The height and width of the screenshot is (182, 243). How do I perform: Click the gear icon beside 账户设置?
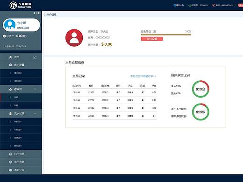pos(10,65)
